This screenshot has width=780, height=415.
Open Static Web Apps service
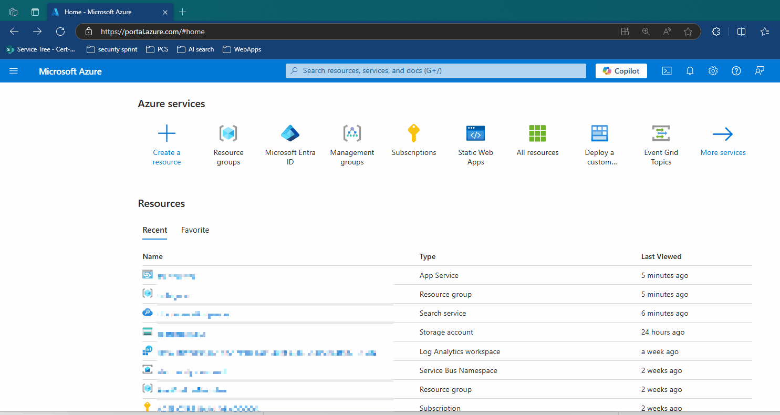[475, 133]
